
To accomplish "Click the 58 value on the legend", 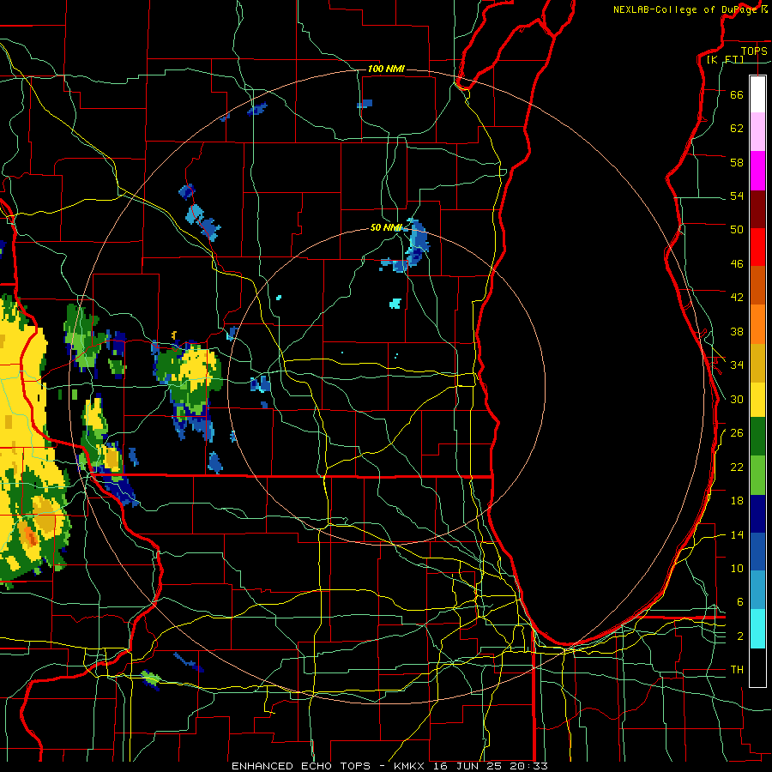I will (737, 162).
